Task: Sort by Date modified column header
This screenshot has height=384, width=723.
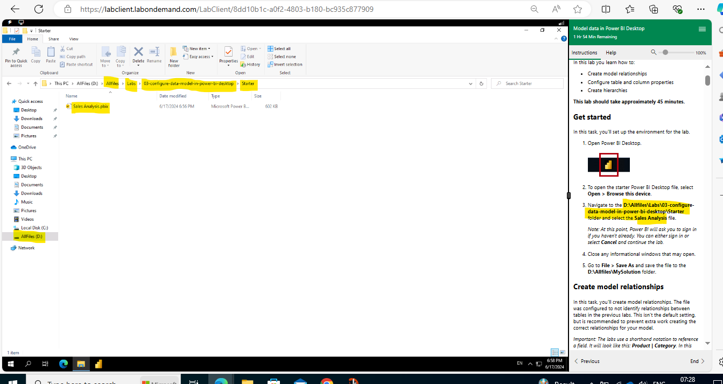Action: [x=173, y=96]
